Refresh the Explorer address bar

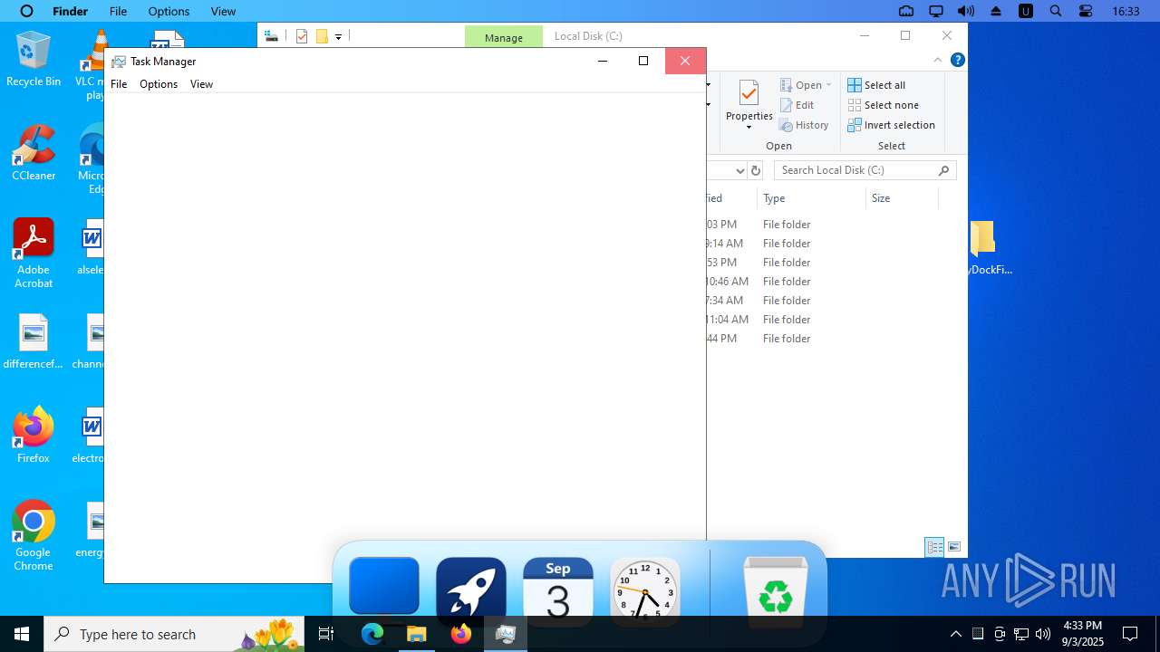tap(756, 170)
